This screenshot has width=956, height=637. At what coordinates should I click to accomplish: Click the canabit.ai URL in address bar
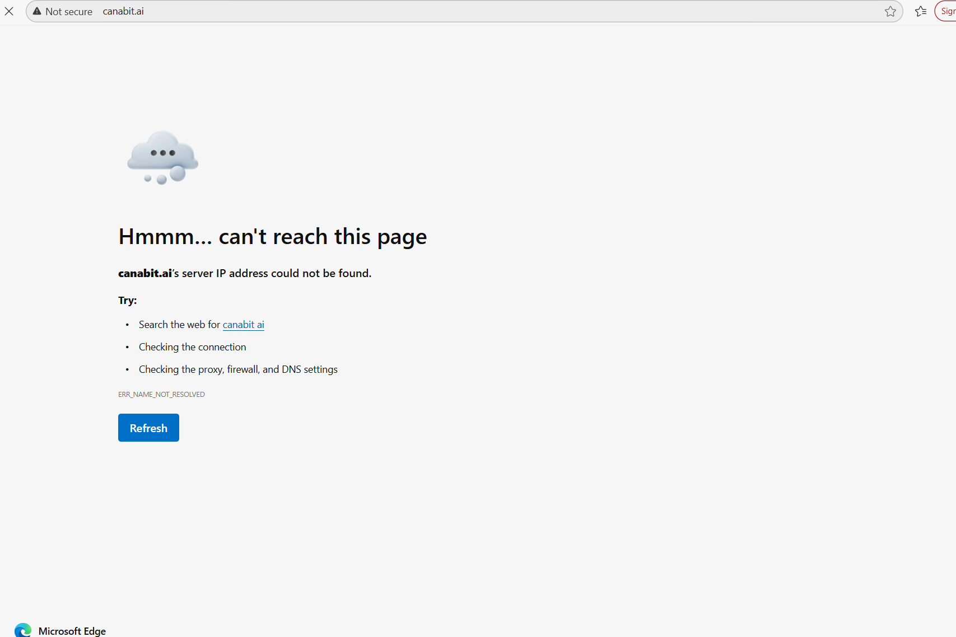point(123,11)
